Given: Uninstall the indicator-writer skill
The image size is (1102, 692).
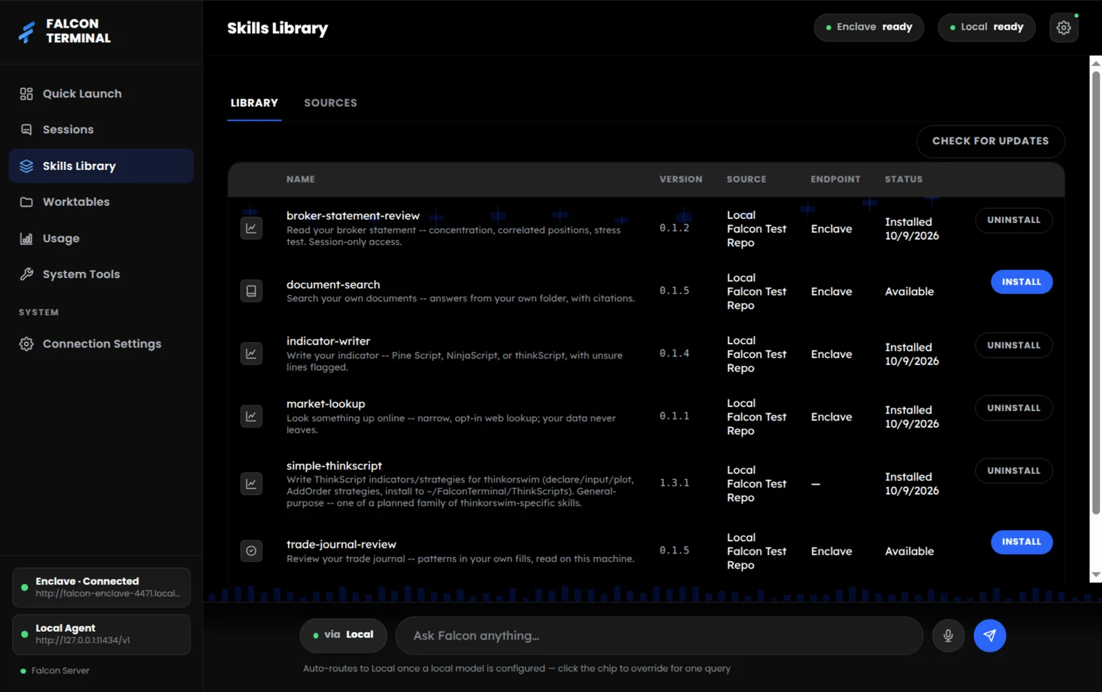Looking at the screenshot, I should [x=1014, y=345].
